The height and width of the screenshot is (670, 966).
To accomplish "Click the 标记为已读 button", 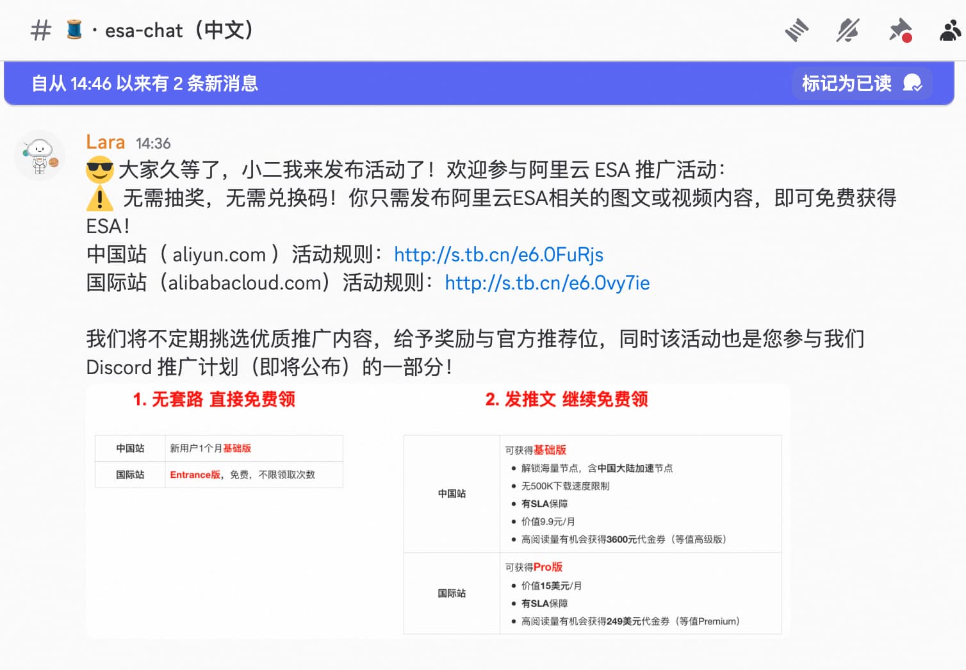I will tap(862, 83).
